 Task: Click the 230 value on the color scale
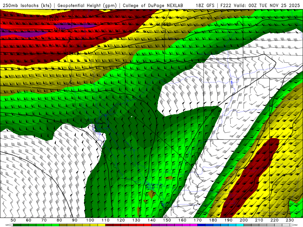[x=290, y=220]
